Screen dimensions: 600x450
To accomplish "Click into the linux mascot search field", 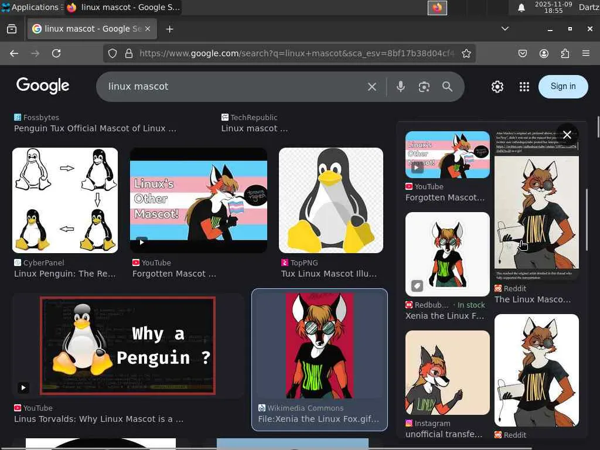I will 233,87.
